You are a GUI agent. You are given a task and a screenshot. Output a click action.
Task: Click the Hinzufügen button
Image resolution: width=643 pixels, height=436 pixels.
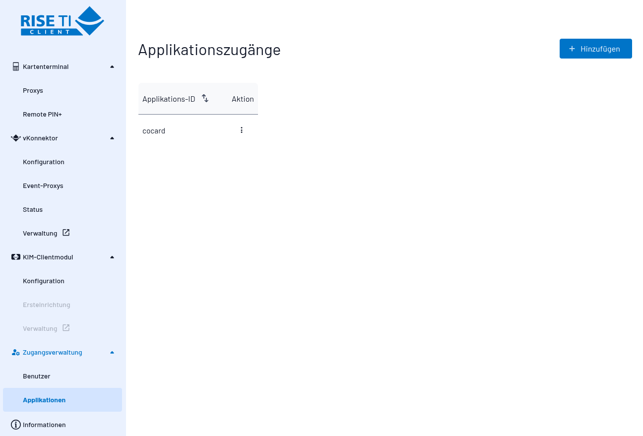595,49
